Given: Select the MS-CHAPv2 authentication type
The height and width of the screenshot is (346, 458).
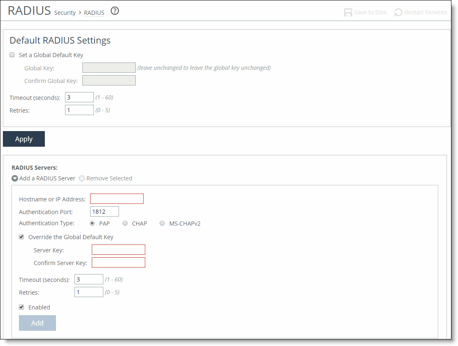Looking at the screenshot, I should click(162, 223).
